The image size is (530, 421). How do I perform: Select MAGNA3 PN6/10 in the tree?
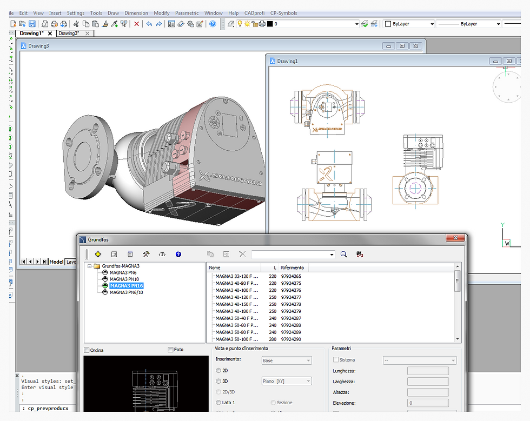tap(126, 292)
